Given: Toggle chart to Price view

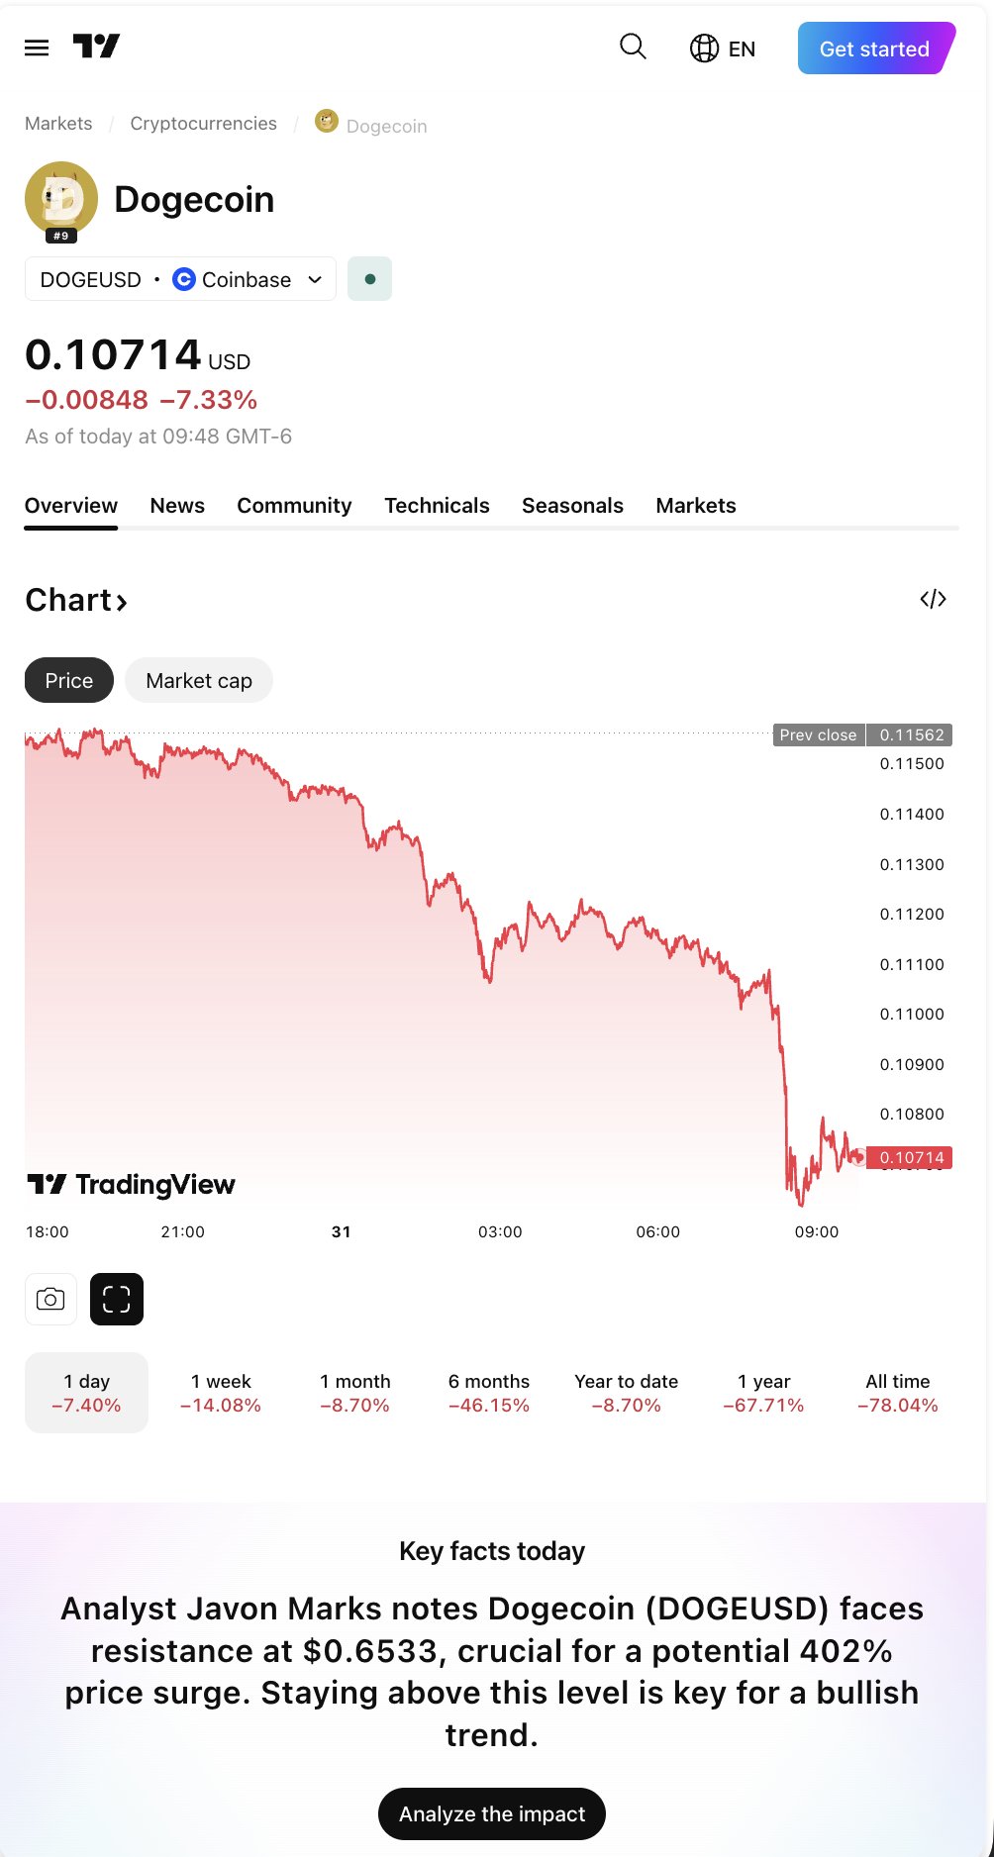Looking at the screenshot, I should (69, 680).
